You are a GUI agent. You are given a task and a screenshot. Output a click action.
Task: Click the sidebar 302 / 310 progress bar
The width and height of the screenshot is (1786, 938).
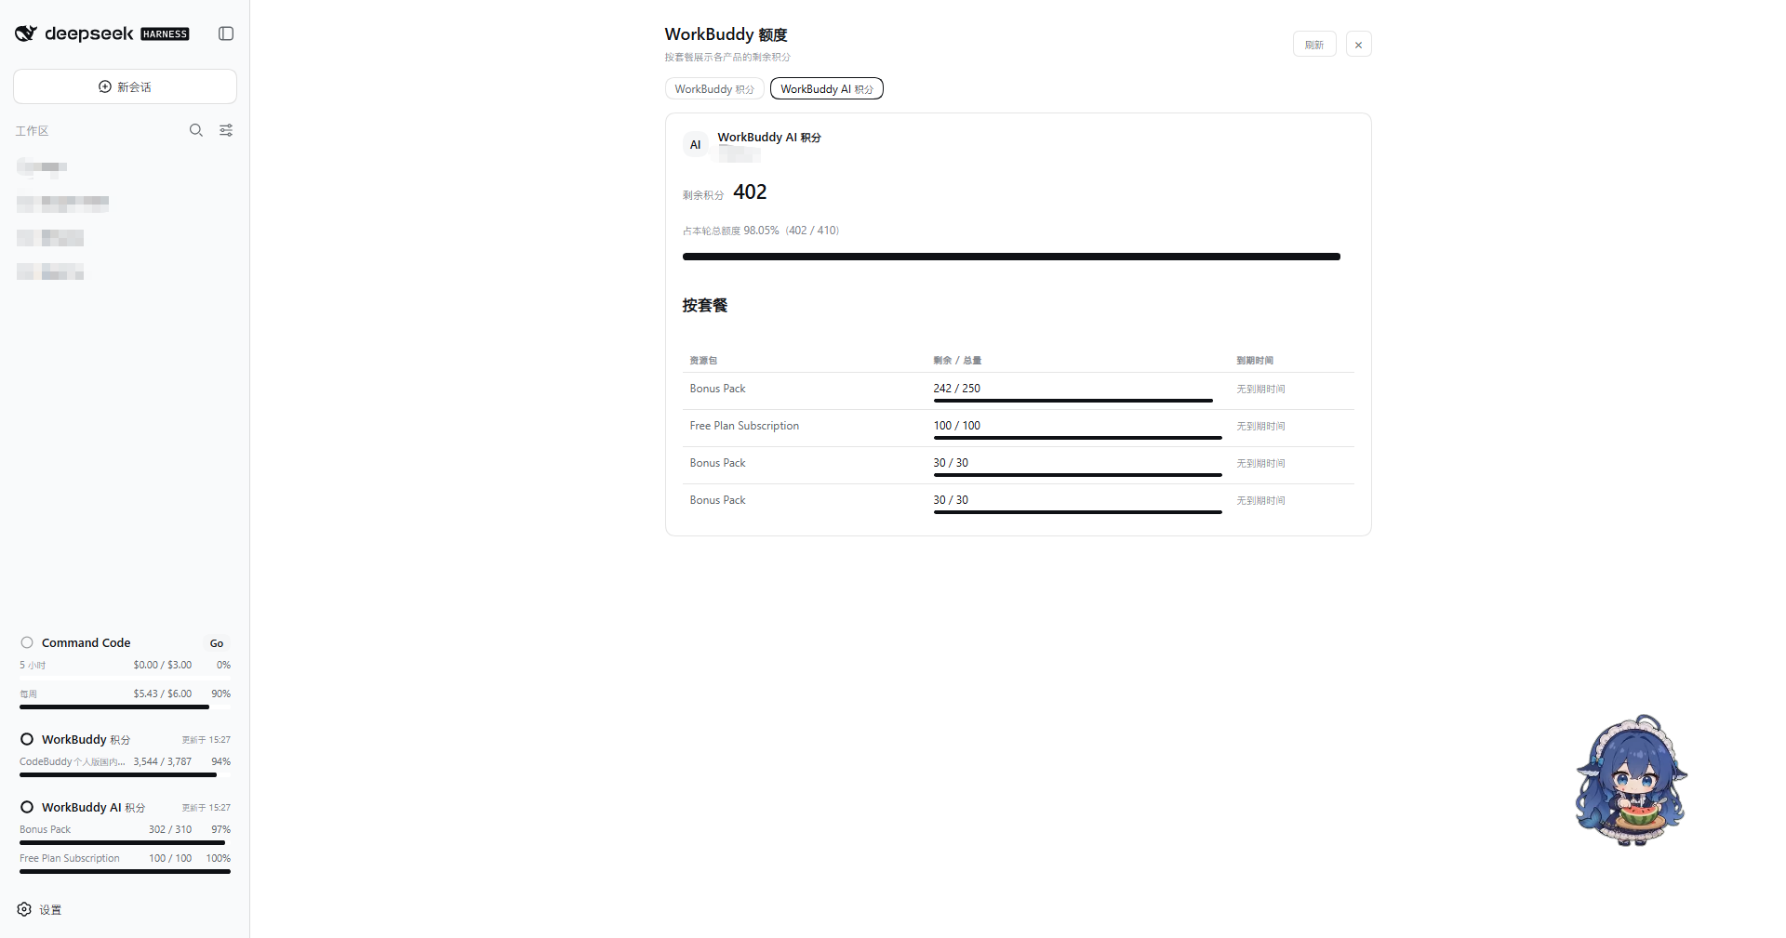point(125,843)
